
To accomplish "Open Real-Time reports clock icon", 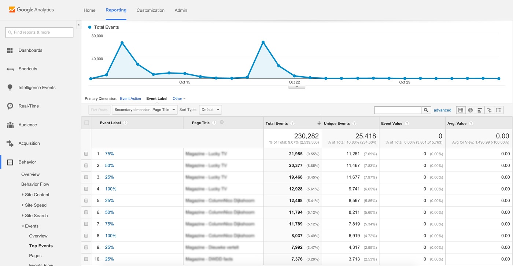I will [x=10, y=106].
